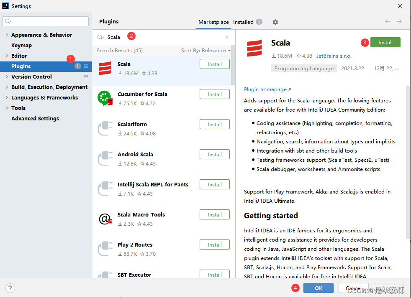Select the Play 2 Routes plugin name

[135, 245]
